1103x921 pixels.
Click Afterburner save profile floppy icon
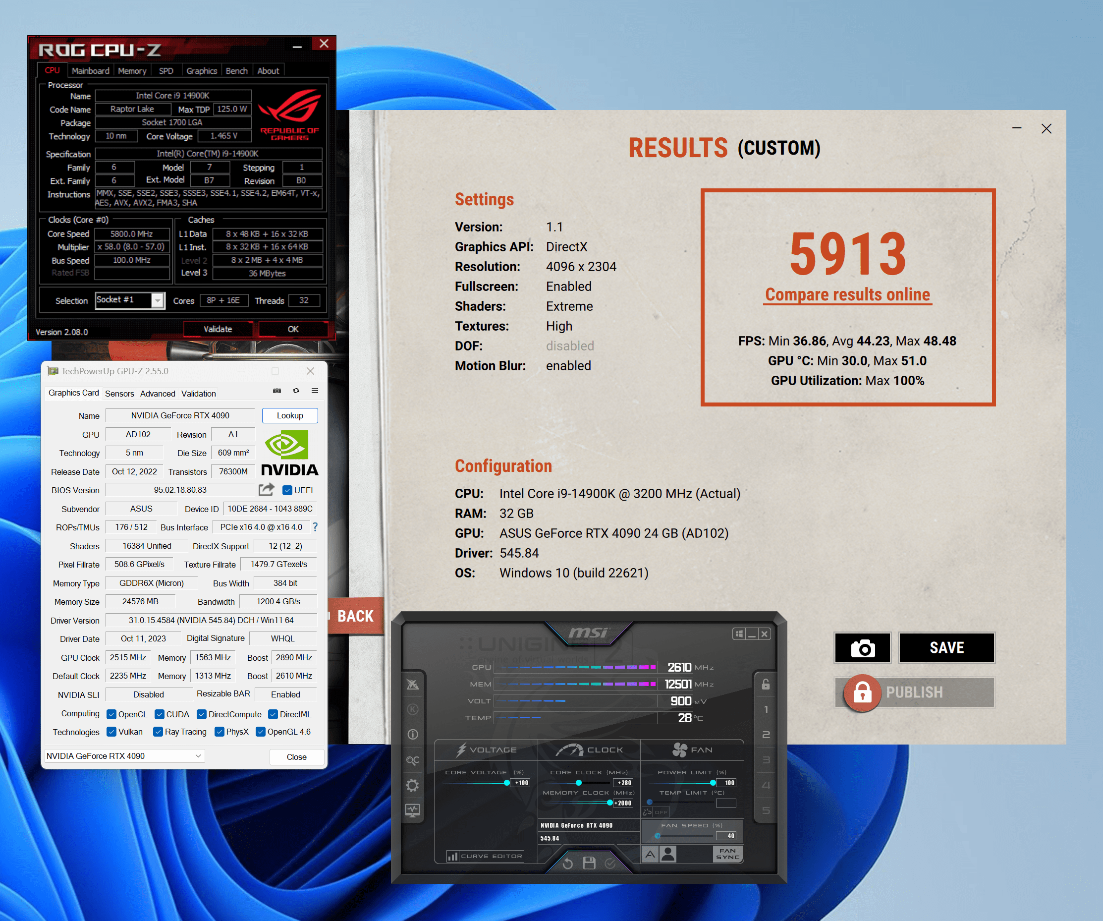click(589, 863)
